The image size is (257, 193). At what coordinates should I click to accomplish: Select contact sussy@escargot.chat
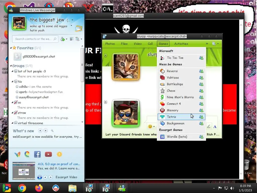click(x=34, y=97)
